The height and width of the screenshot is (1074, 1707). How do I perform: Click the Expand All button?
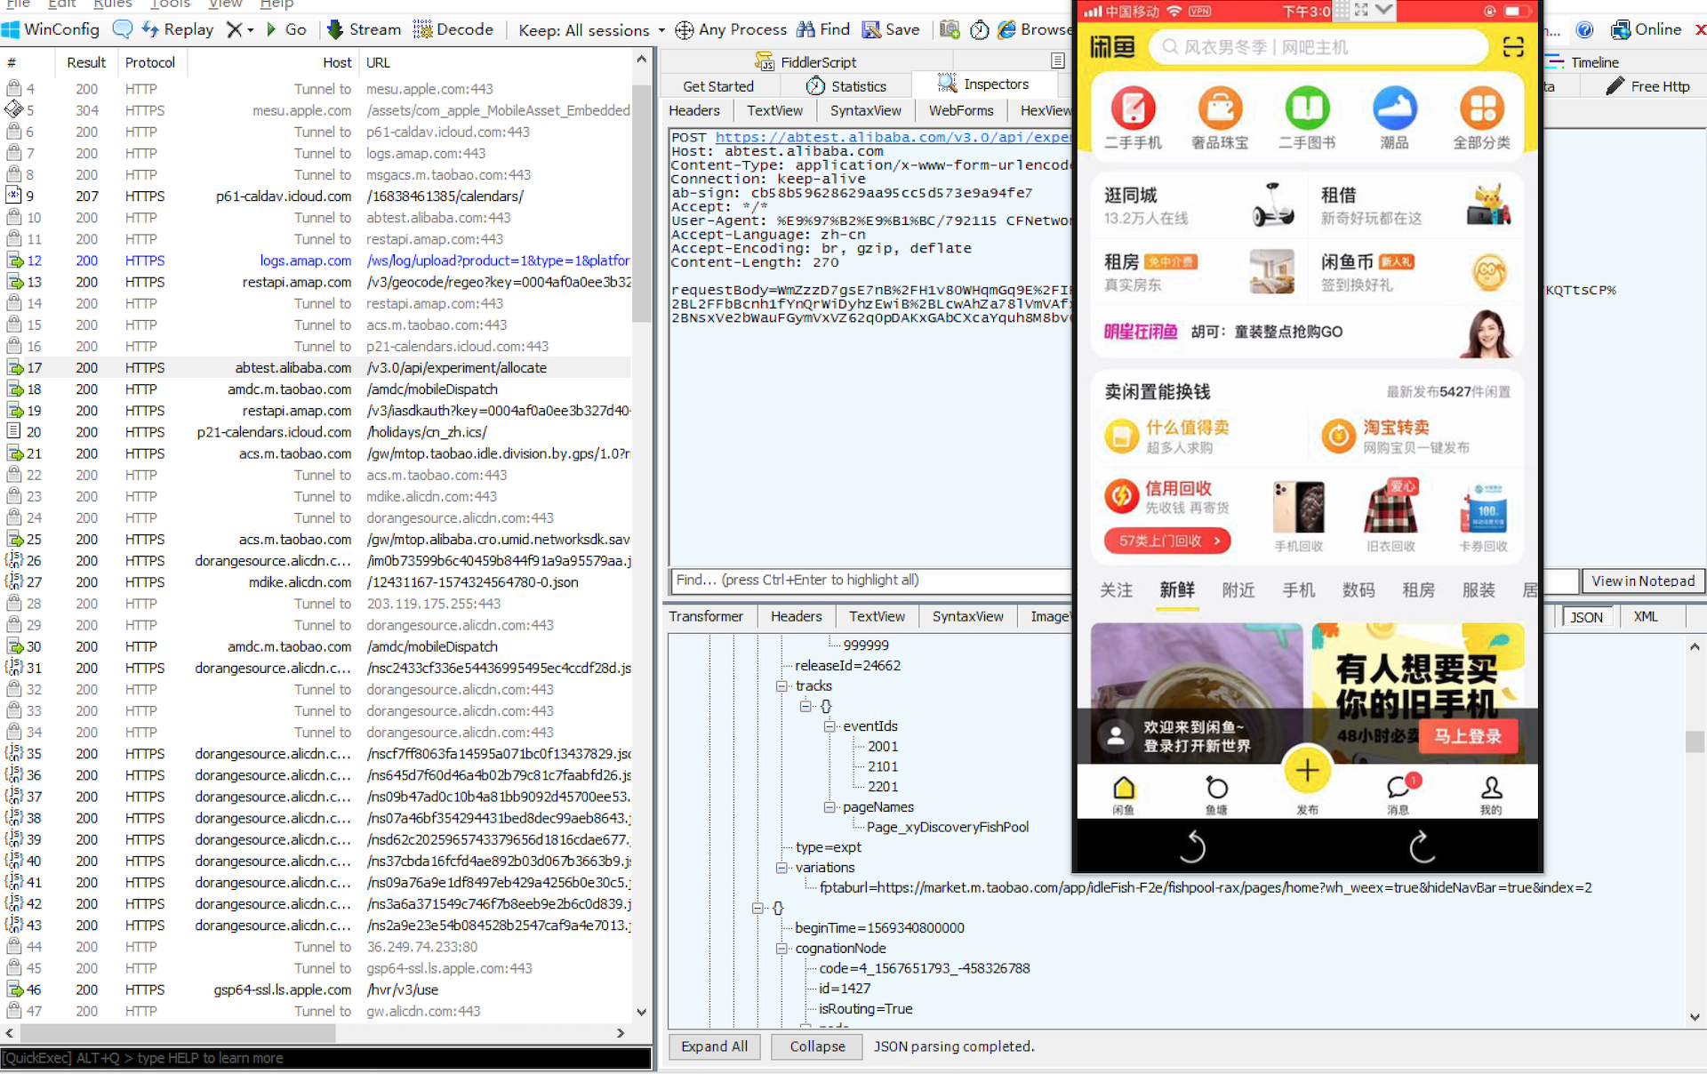[x=714, y=1046]
